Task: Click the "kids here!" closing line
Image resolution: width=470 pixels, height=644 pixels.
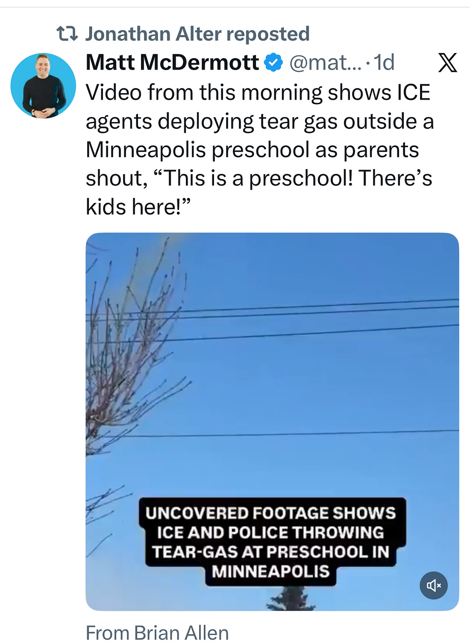Action: click(x=138, y=207)
